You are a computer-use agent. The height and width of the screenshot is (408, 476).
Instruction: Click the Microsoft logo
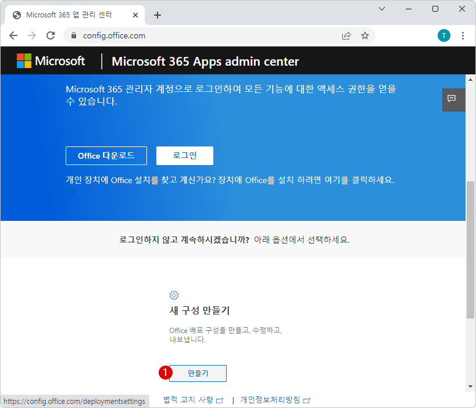click(51, 61)
